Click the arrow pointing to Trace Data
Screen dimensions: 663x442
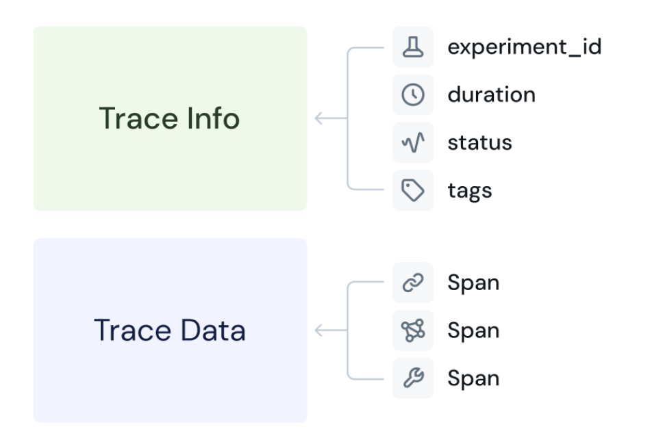329,330
